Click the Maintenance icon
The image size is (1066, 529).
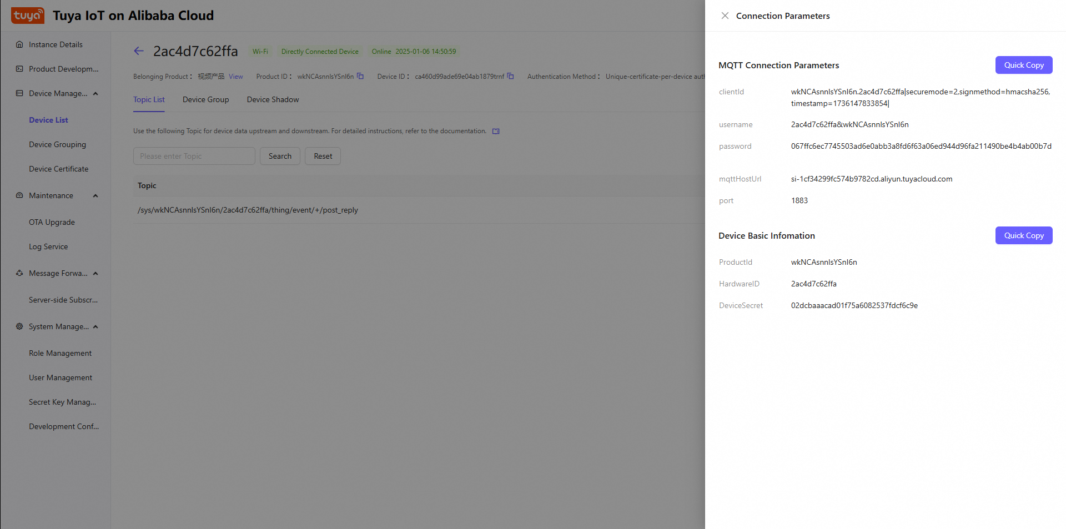coord(19,195)
